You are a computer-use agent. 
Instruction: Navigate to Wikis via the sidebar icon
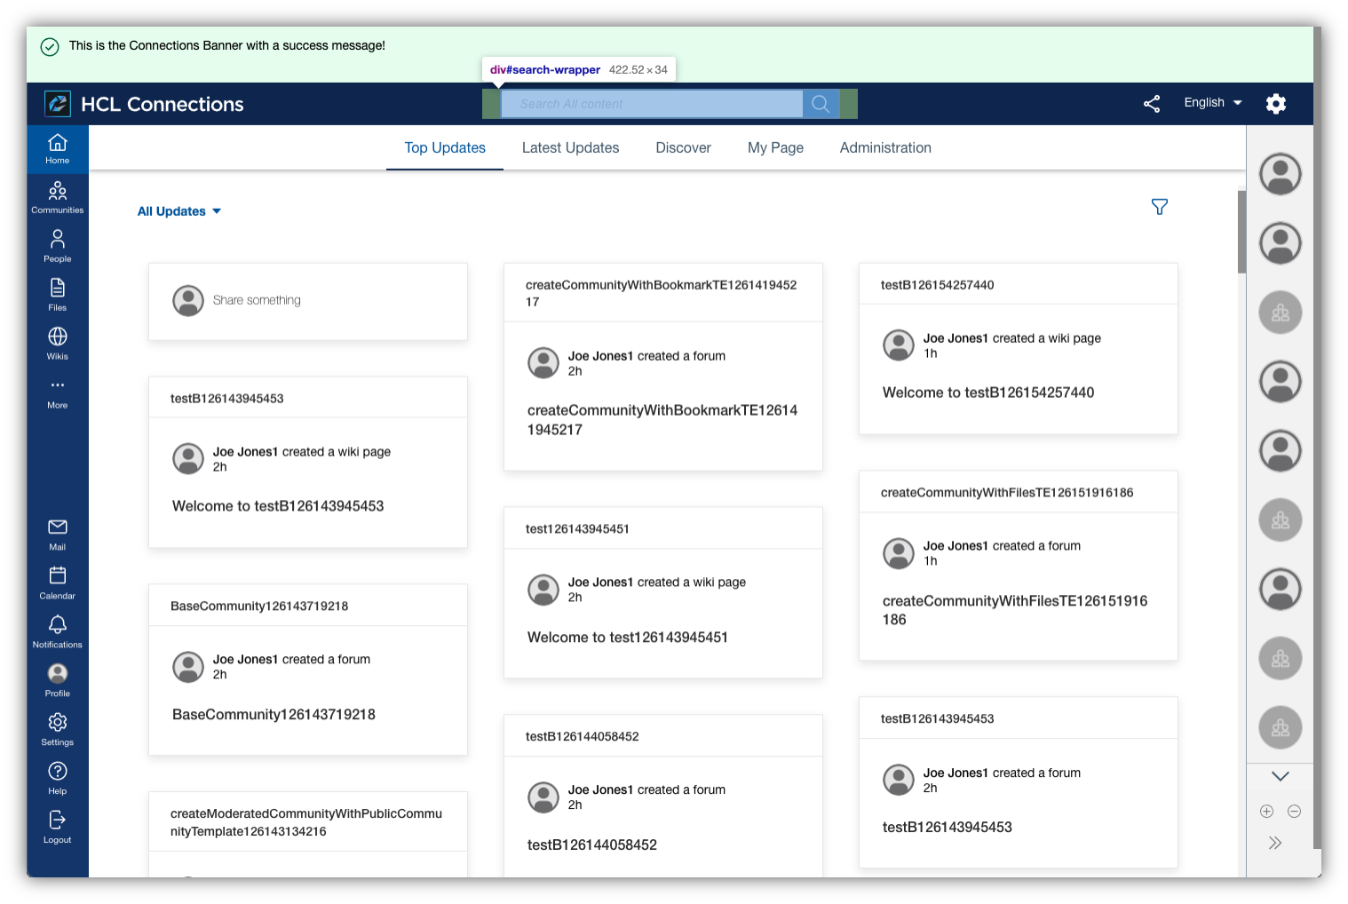[x=57, y=341]
